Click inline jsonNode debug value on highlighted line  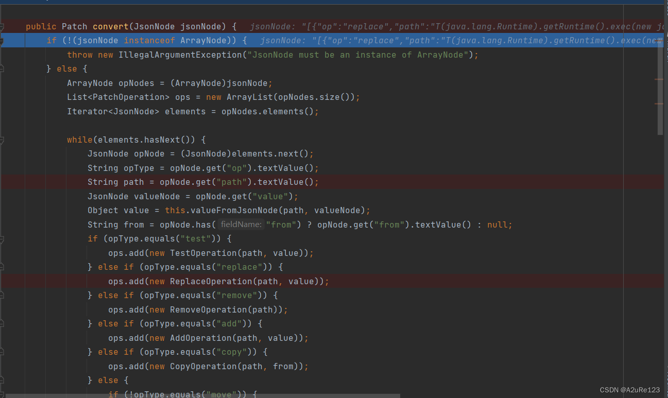462,40
